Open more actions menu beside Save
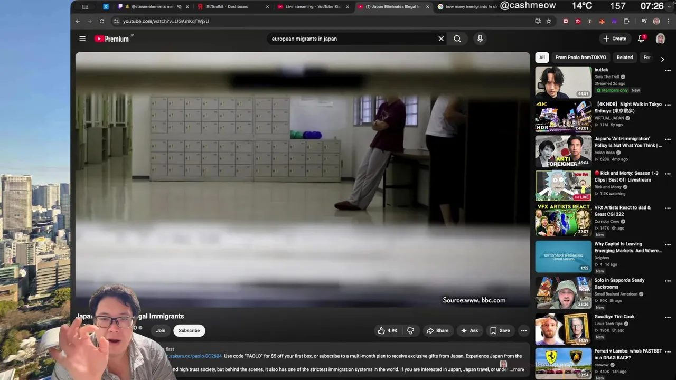Image resolution: width=676 pixels, height=380 pixels. (524, 331)
